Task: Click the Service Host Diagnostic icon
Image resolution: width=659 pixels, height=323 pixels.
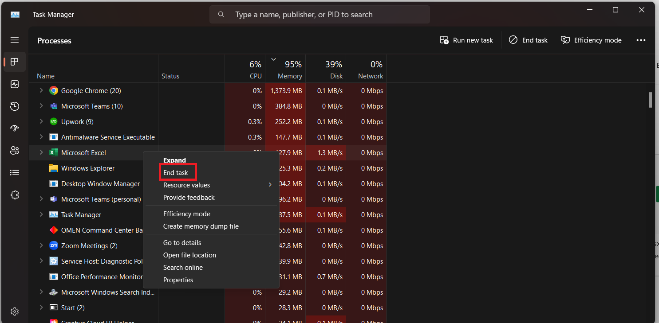Action: pos(54,261)
